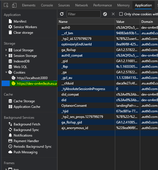Switch to the Console tab
This screenshot has height=170, width=158.
[x=47, y=5]
